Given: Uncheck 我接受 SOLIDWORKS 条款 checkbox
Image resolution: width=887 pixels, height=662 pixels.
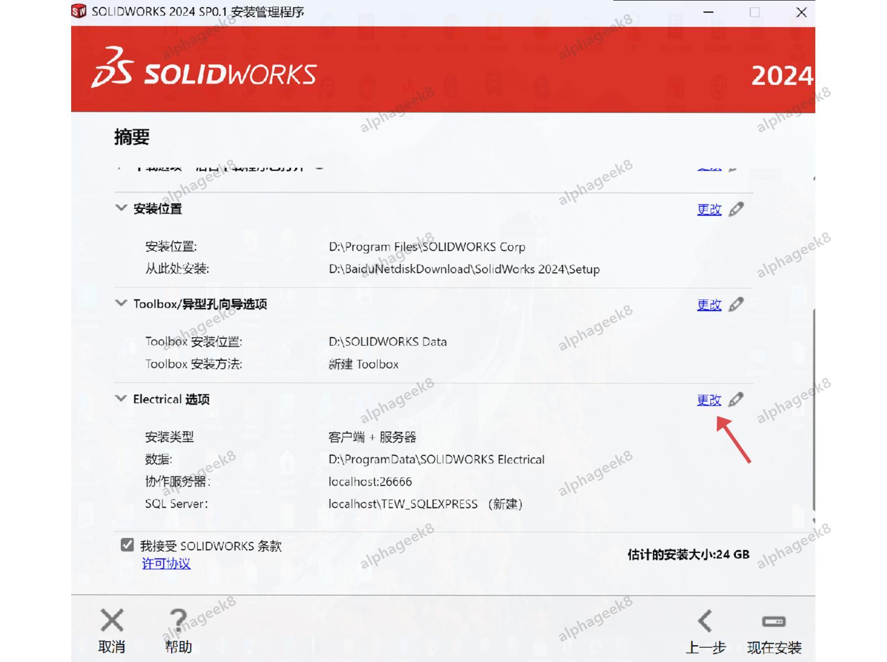Looking at the screenshot, I should pyautogui.click(x=126, y=545).
